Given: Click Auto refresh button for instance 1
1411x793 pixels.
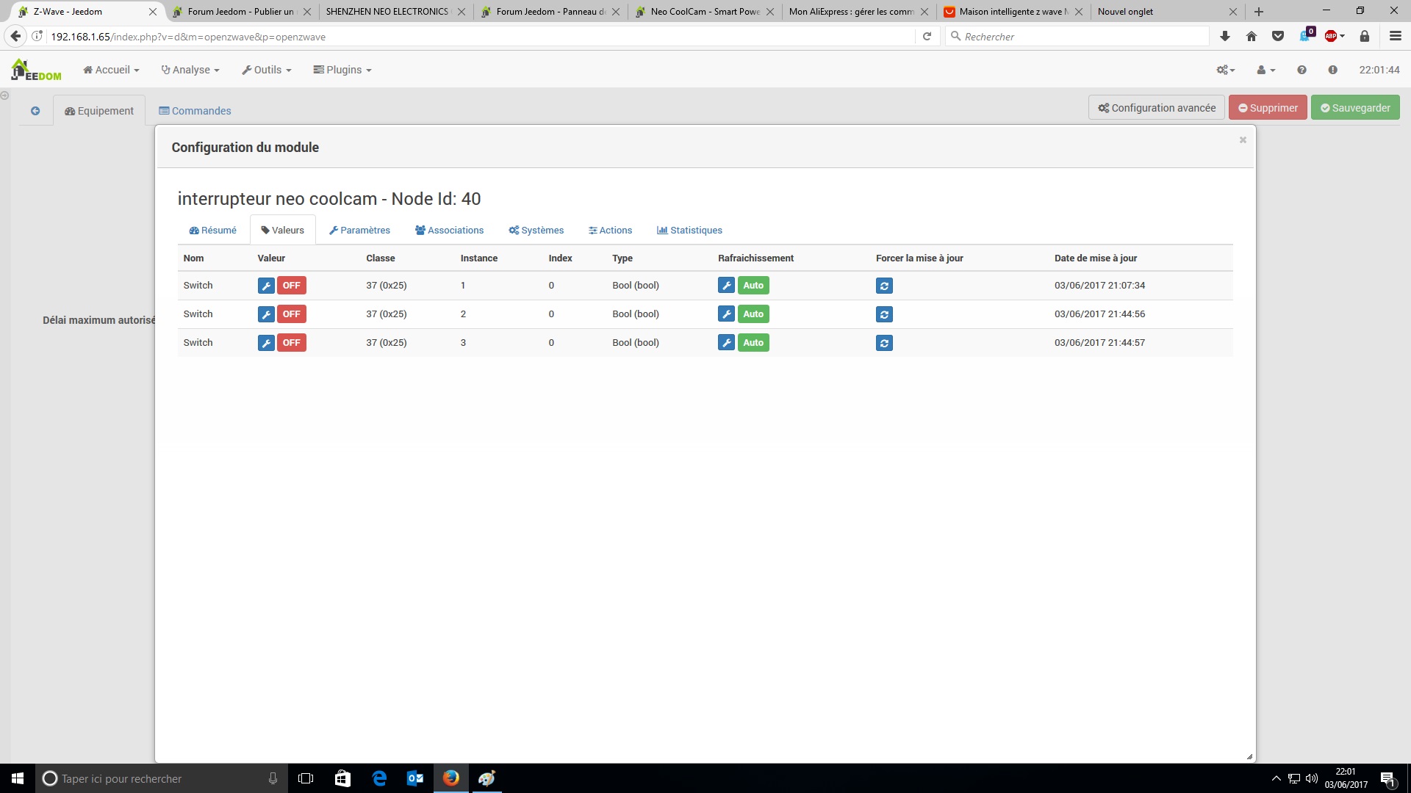Looking at the screenshot, I should pyautogui.click(x=753, y=286).
